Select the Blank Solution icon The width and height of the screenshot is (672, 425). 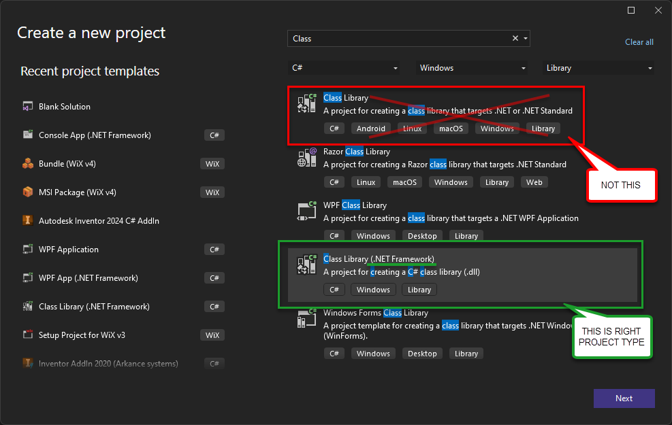click(28, 106)
